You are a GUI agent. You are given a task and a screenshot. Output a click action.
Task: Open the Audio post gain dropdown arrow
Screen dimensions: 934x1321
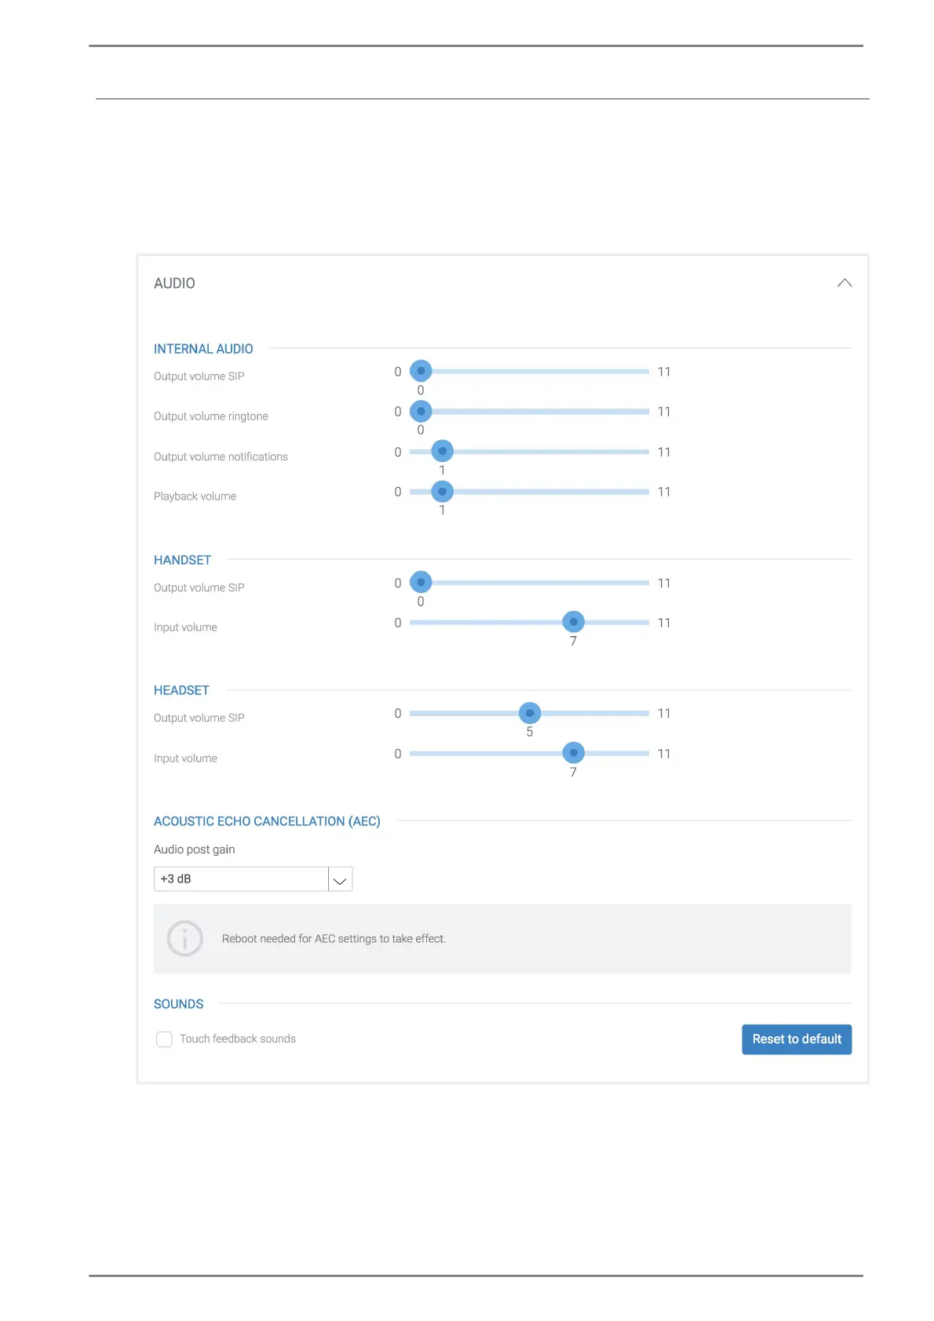pos(340,879)
